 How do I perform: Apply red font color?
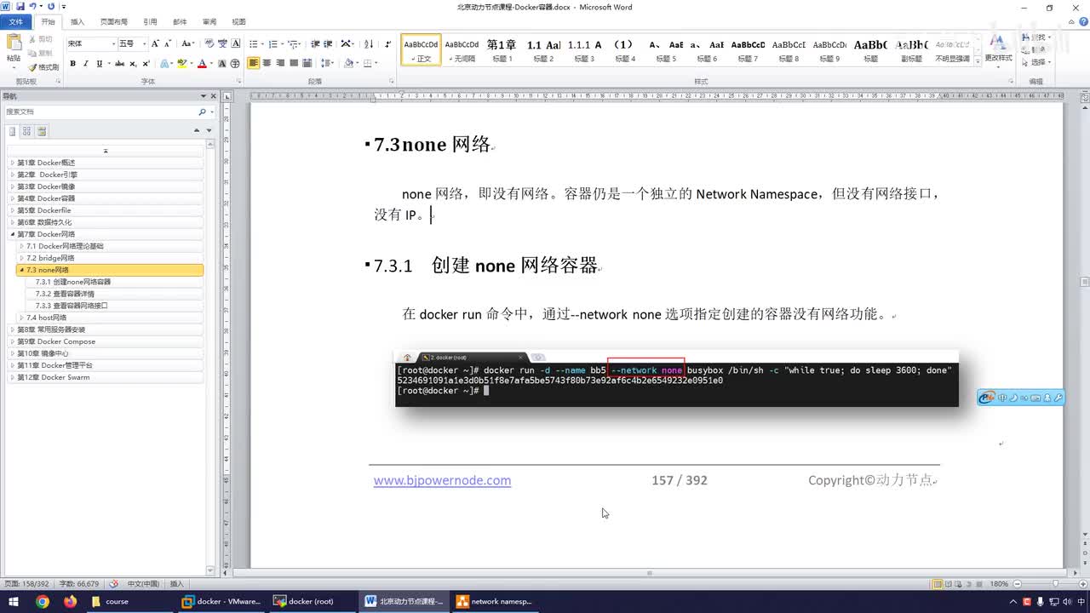[x=202, y=64]
